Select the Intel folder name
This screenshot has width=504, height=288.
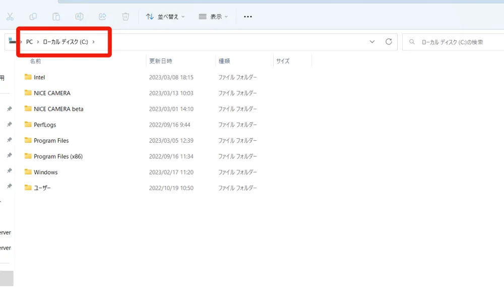coord(39,77)
